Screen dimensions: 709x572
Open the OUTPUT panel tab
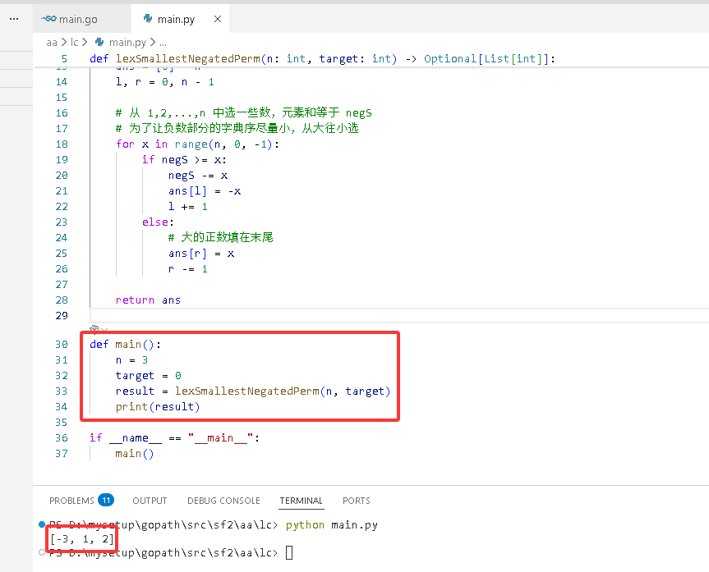(x=150, y=501)
